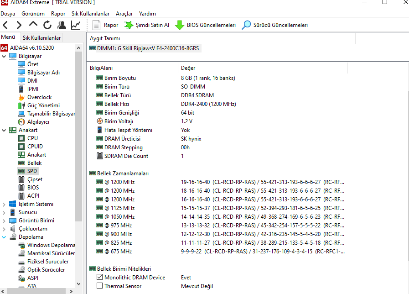This screenshot has width=409, height=294.
Task: Open the Yardım menu
Action: 147,14
